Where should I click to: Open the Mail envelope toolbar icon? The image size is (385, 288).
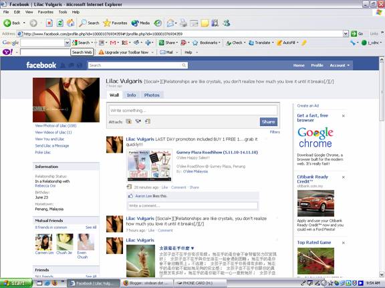point(170,23)
